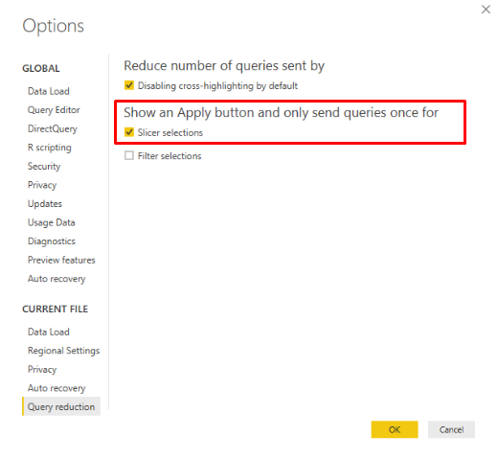Screen dimensions: 498x459
Task: Select the Security category
Action: point(44,167)
